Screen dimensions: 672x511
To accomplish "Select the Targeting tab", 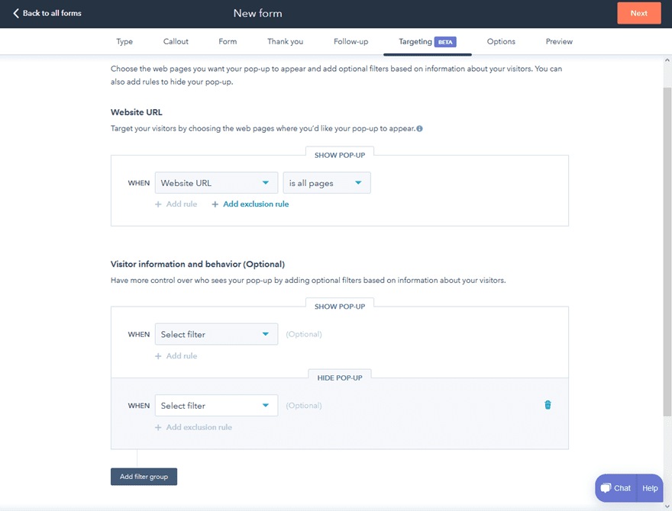I will click(428, 41).
